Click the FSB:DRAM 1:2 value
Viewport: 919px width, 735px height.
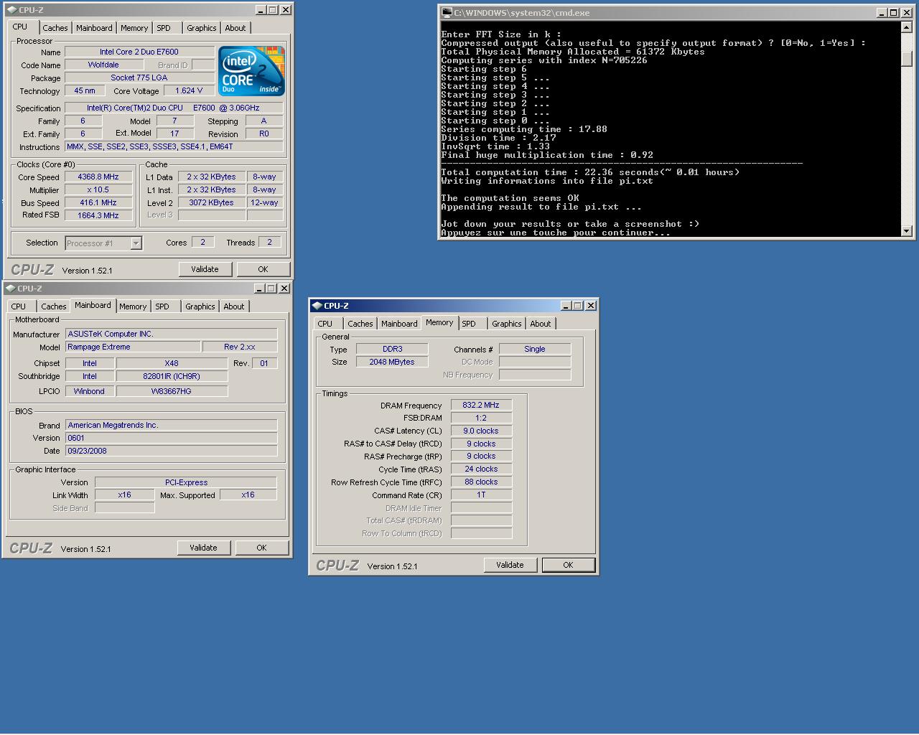coord(481,418)
